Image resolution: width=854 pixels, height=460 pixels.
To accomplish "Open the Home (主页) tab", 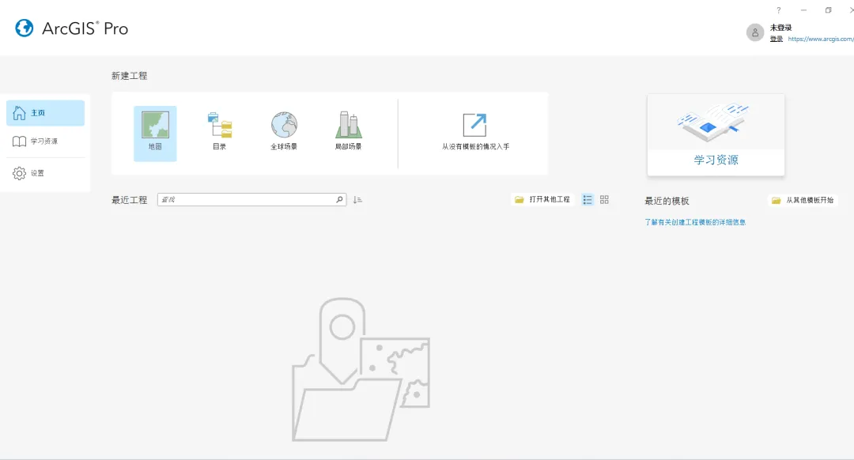I will click(46, 113).
